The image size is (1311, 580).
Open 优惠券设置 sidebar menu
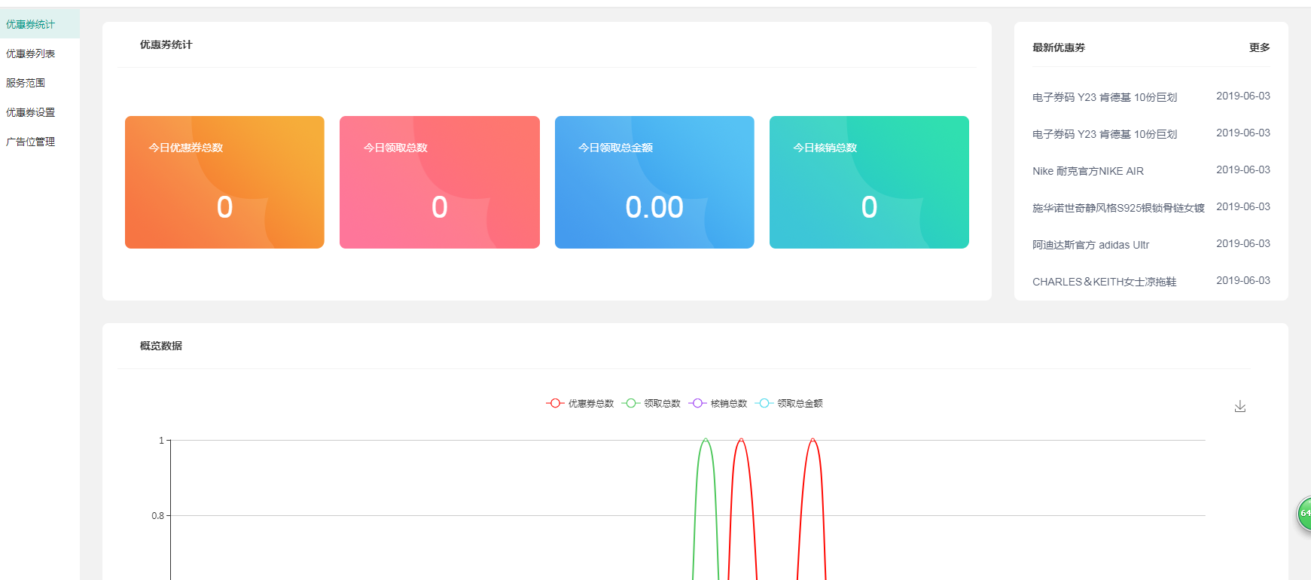point(31,112)
